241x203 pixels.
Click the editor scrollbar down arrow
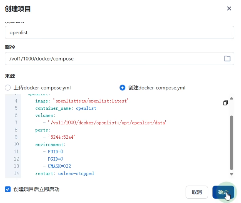pos(231,174)
